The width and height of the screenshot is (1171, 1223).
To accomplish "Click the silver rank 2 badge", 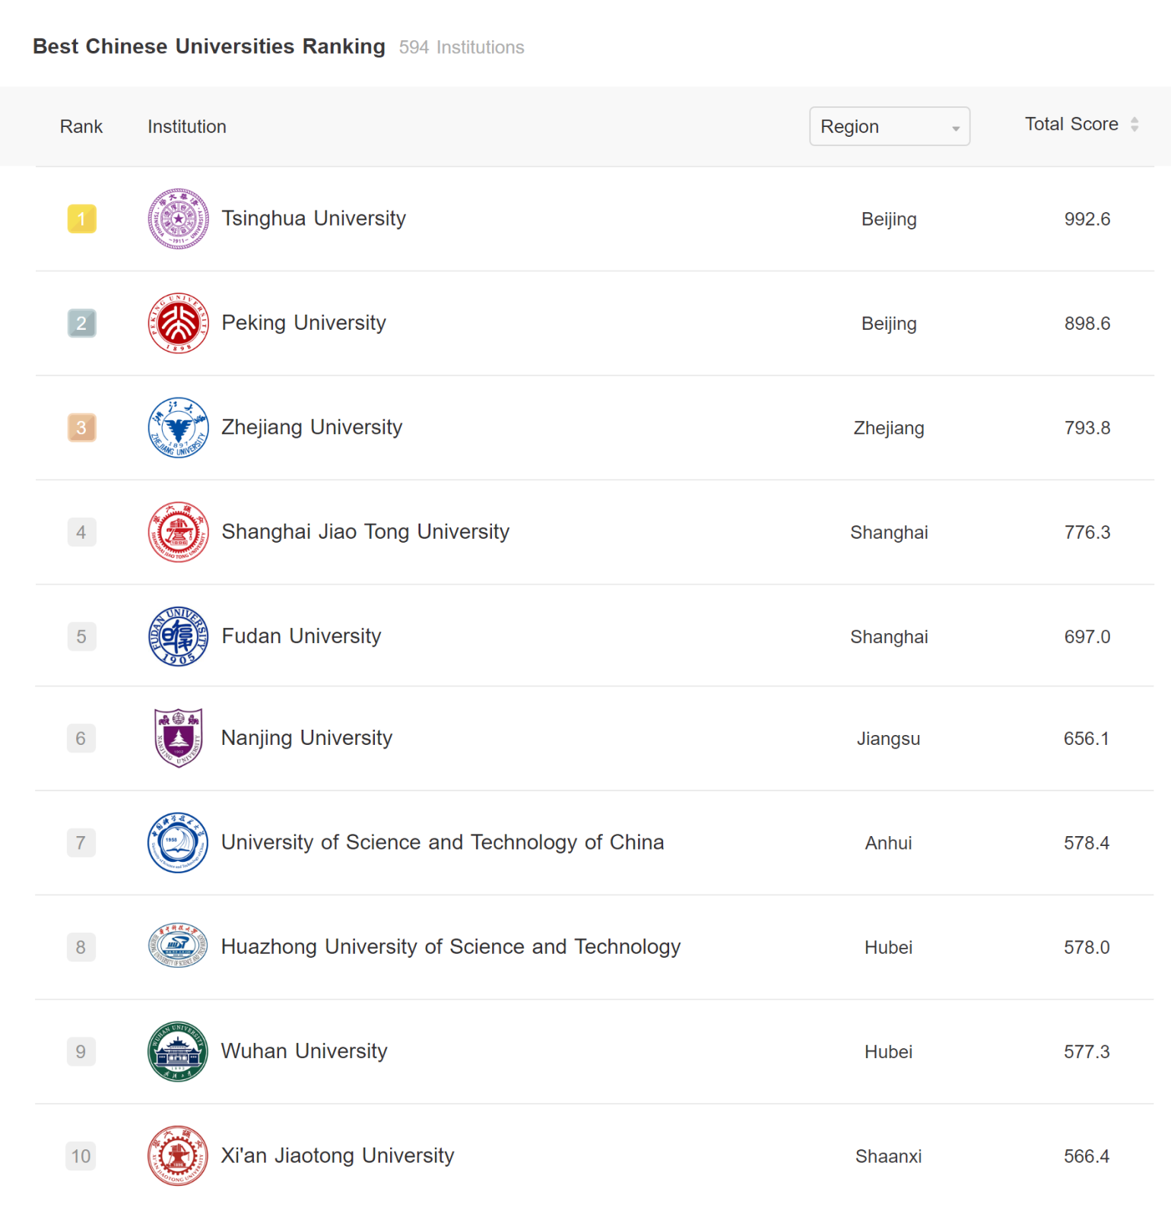I will pos(81,323).
